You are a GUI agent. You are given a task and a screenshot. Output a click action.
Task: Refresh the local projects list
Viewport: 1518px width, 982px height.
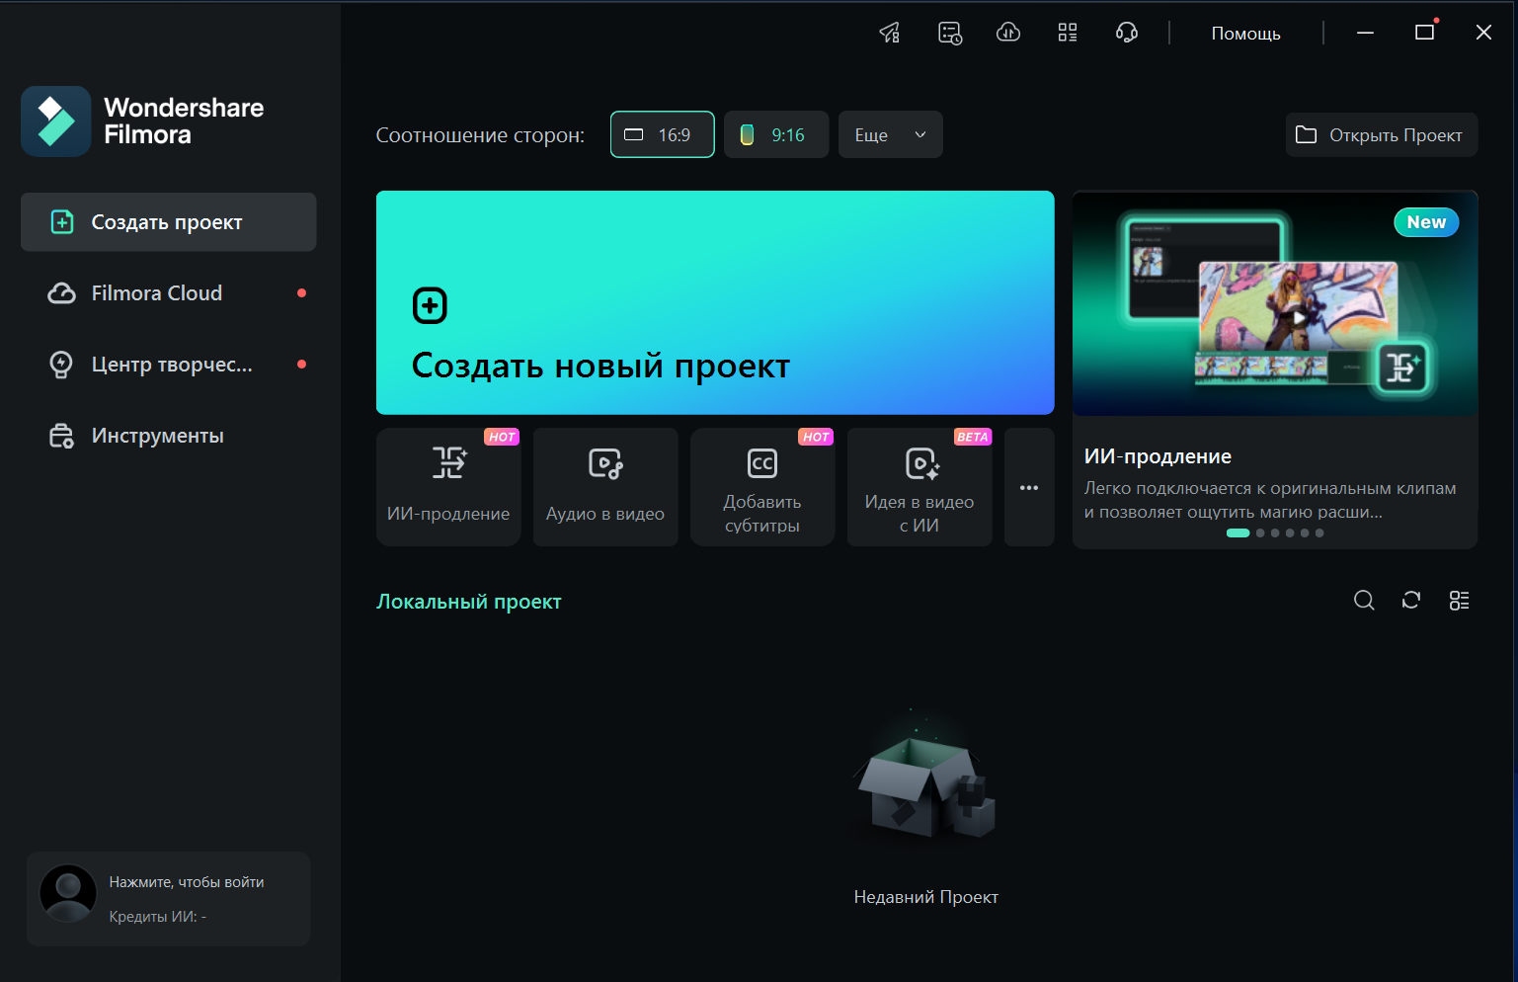click(1411, 600)
